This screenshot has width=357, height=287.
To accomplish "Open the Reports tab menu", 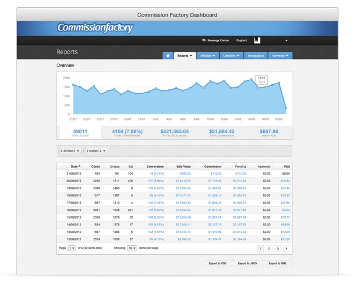I will [185, 56].
